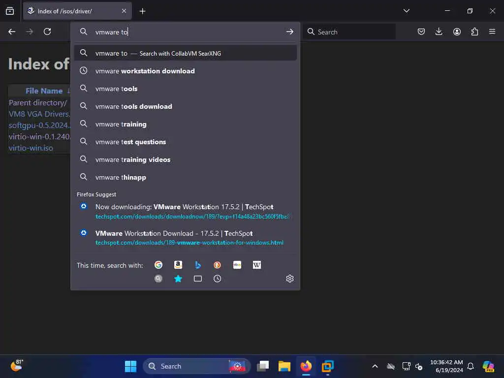Search in History clock icon
The width and height of the screenshot is (504, 378).
217,279
